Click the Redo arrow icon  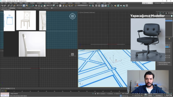coord(5,6)
